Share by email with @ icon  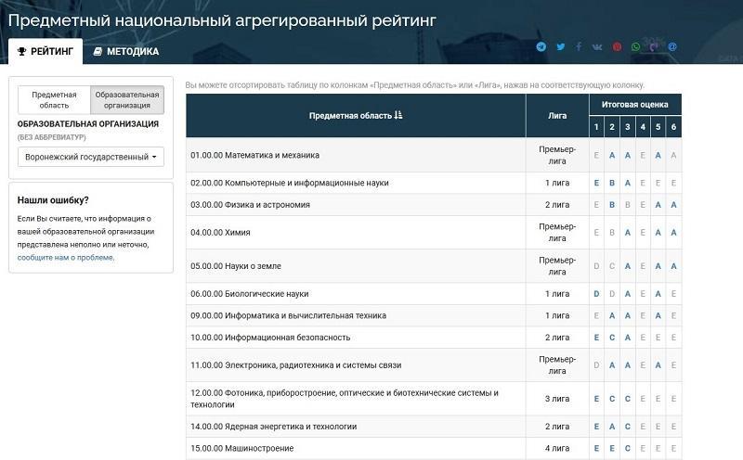coord(672,46)
